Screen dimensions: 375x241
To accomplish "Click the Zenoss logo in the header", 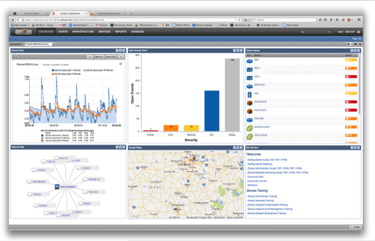I will click(x=23, y=32).
